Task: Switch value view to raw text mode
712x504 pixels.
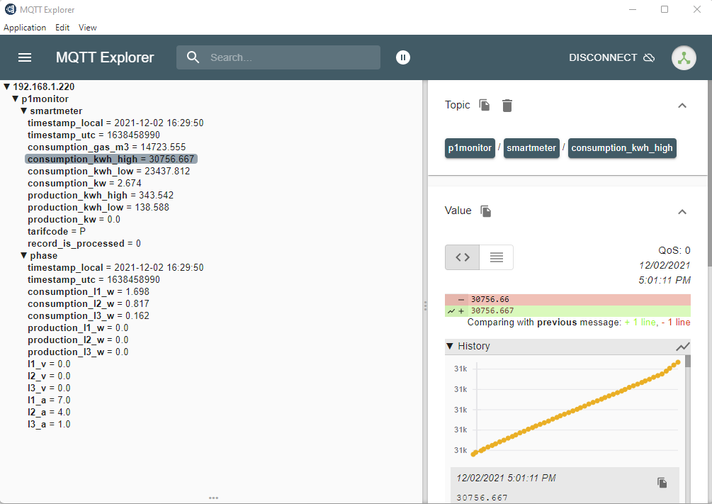Action: click(x=496, y=257)
